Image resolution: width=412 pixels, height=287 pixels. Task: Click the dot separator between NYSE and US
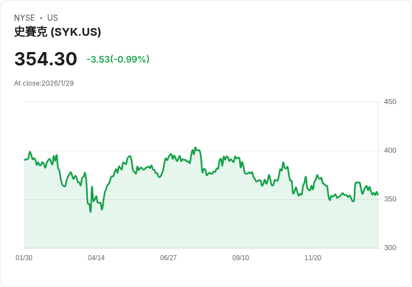(x=41, y=18)
